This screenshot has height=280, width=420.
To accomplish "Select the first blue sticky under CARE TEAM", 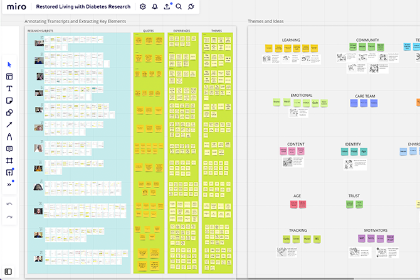I will coord(354,103).
